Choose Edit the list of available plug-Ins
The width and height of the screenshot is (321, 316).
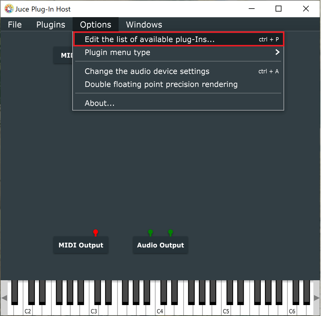(x=178, y=39)
